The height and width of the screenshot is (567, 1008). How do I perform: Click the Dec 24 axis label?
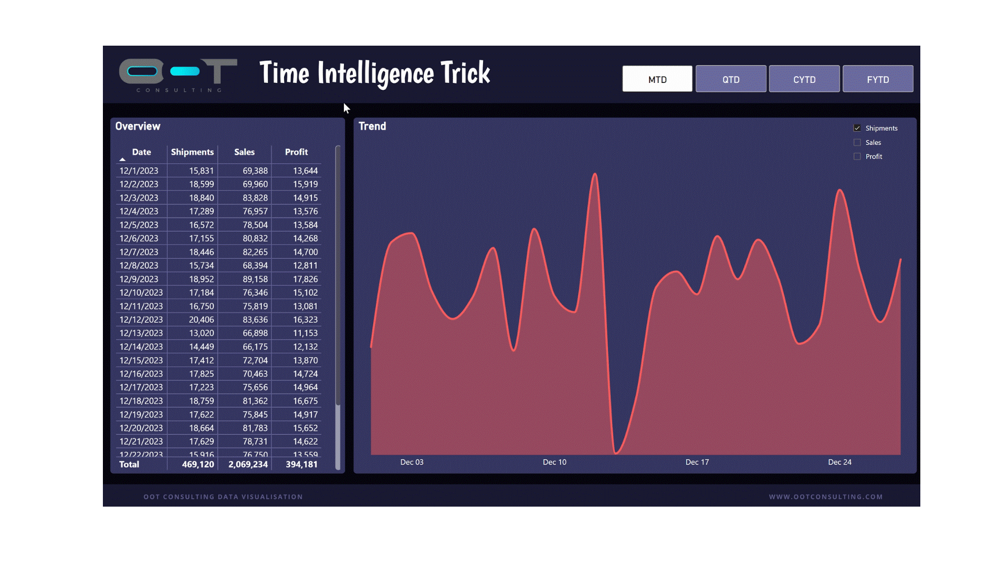(840, 463)
